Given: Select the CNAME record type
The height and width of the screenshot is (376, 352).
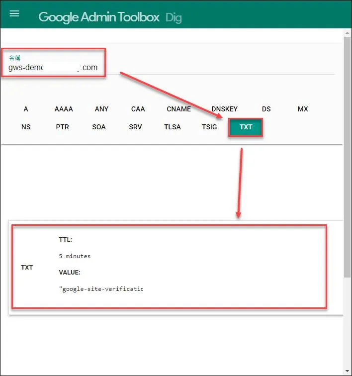Looking at the screenshot, I should pyautogui.click(x=178, y=109).
